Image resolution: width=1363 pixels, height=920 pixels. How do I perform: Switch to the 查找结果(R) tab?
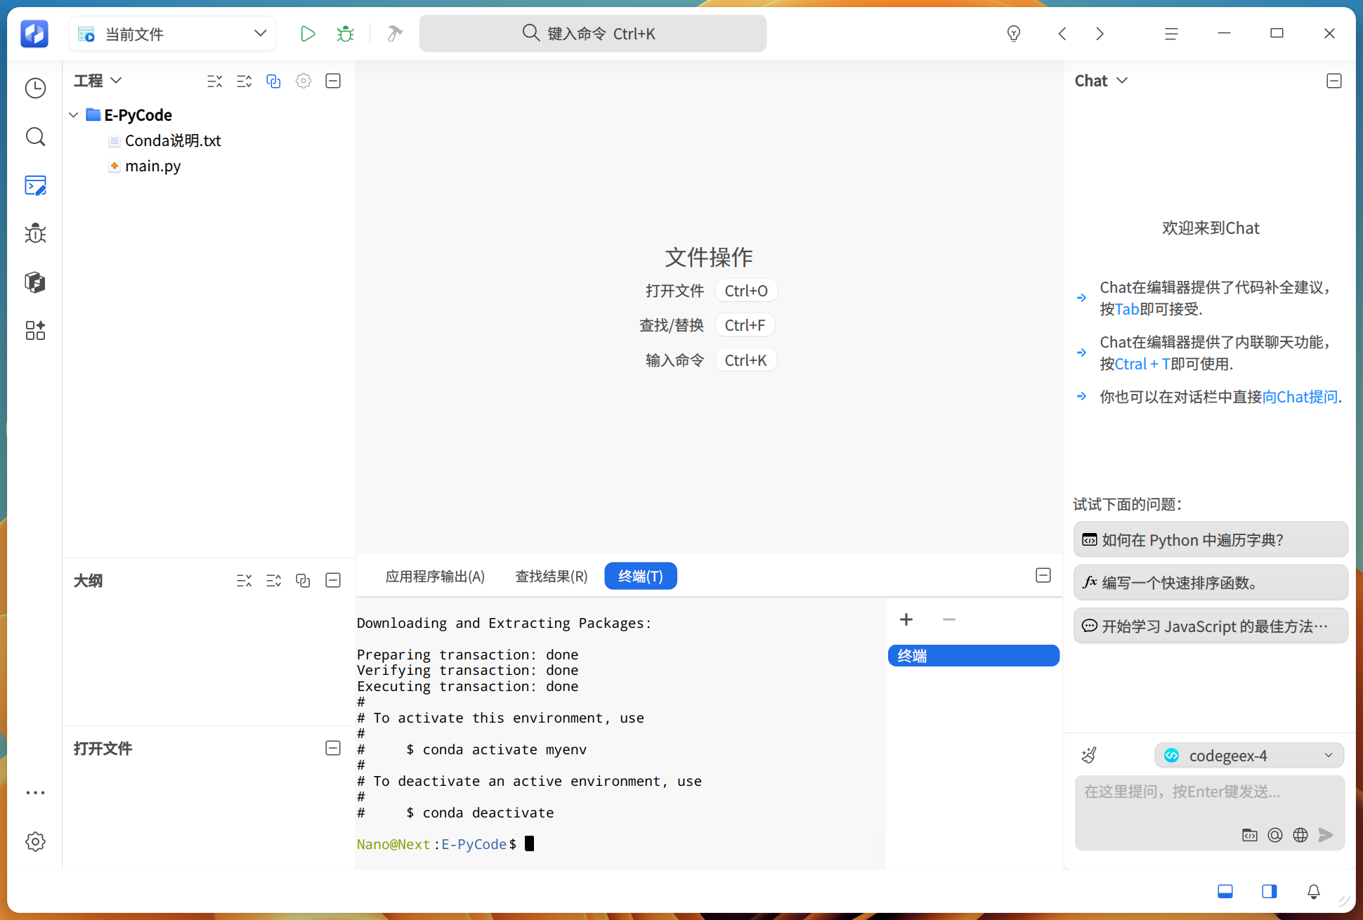pos(552,576)
